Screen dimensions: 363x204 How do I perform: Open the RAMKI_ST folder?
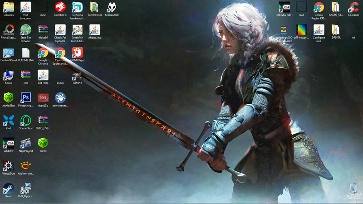(x=336, y=7)
